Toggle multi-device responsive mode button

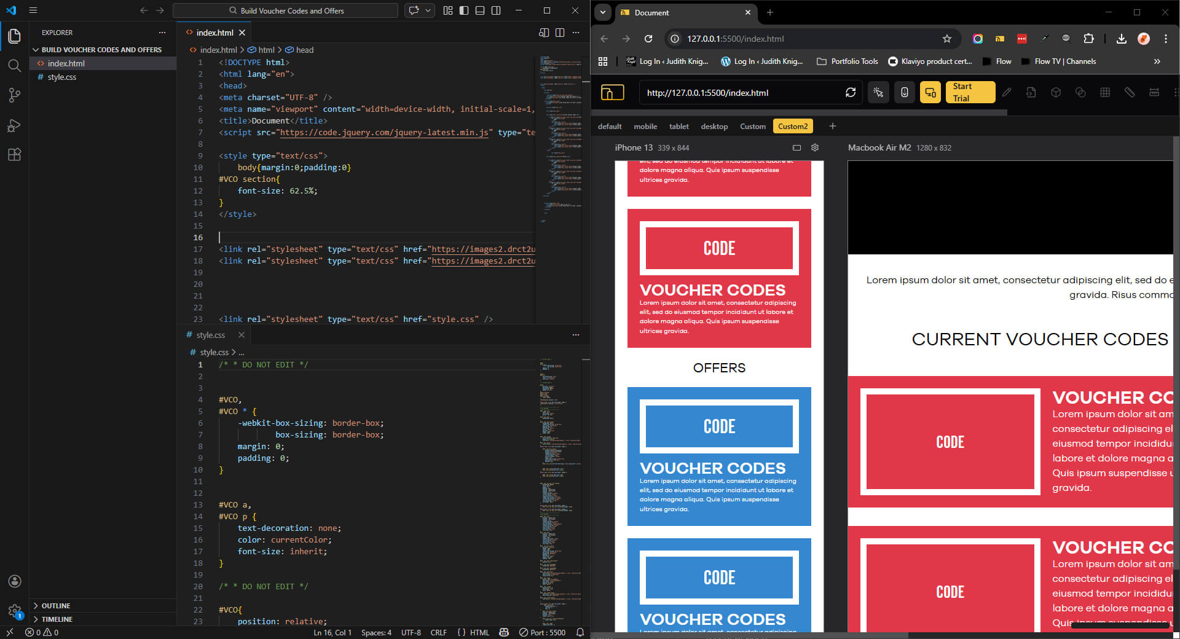point(930,93)
